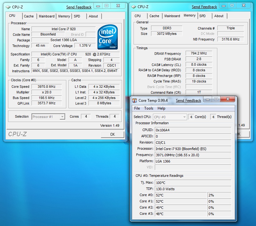Maximize the right CPU-Z Memory window
This screenshot has height=226, width=256.
pos(232,6)
